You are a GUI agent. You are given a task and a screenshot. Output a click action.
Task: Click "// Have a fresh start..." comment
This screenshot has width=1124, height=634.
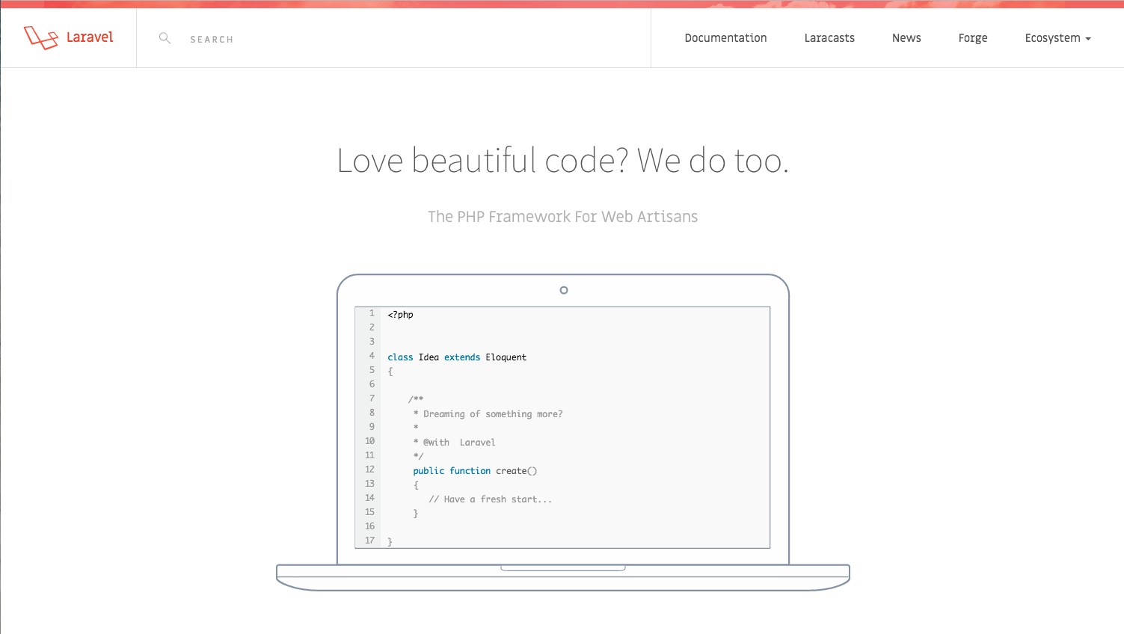point(490,499)
